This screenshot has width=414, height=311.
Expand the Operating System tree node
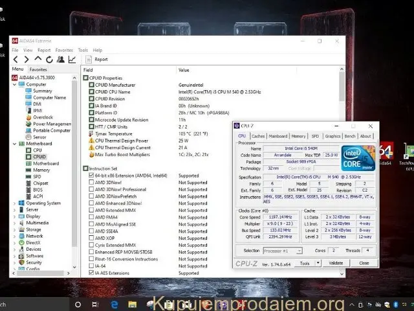click(15, 203)
